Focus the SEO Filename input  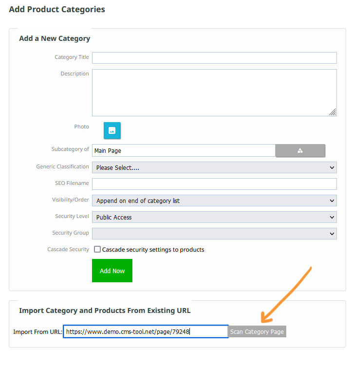pyautogui.click(x=214, y=184)
